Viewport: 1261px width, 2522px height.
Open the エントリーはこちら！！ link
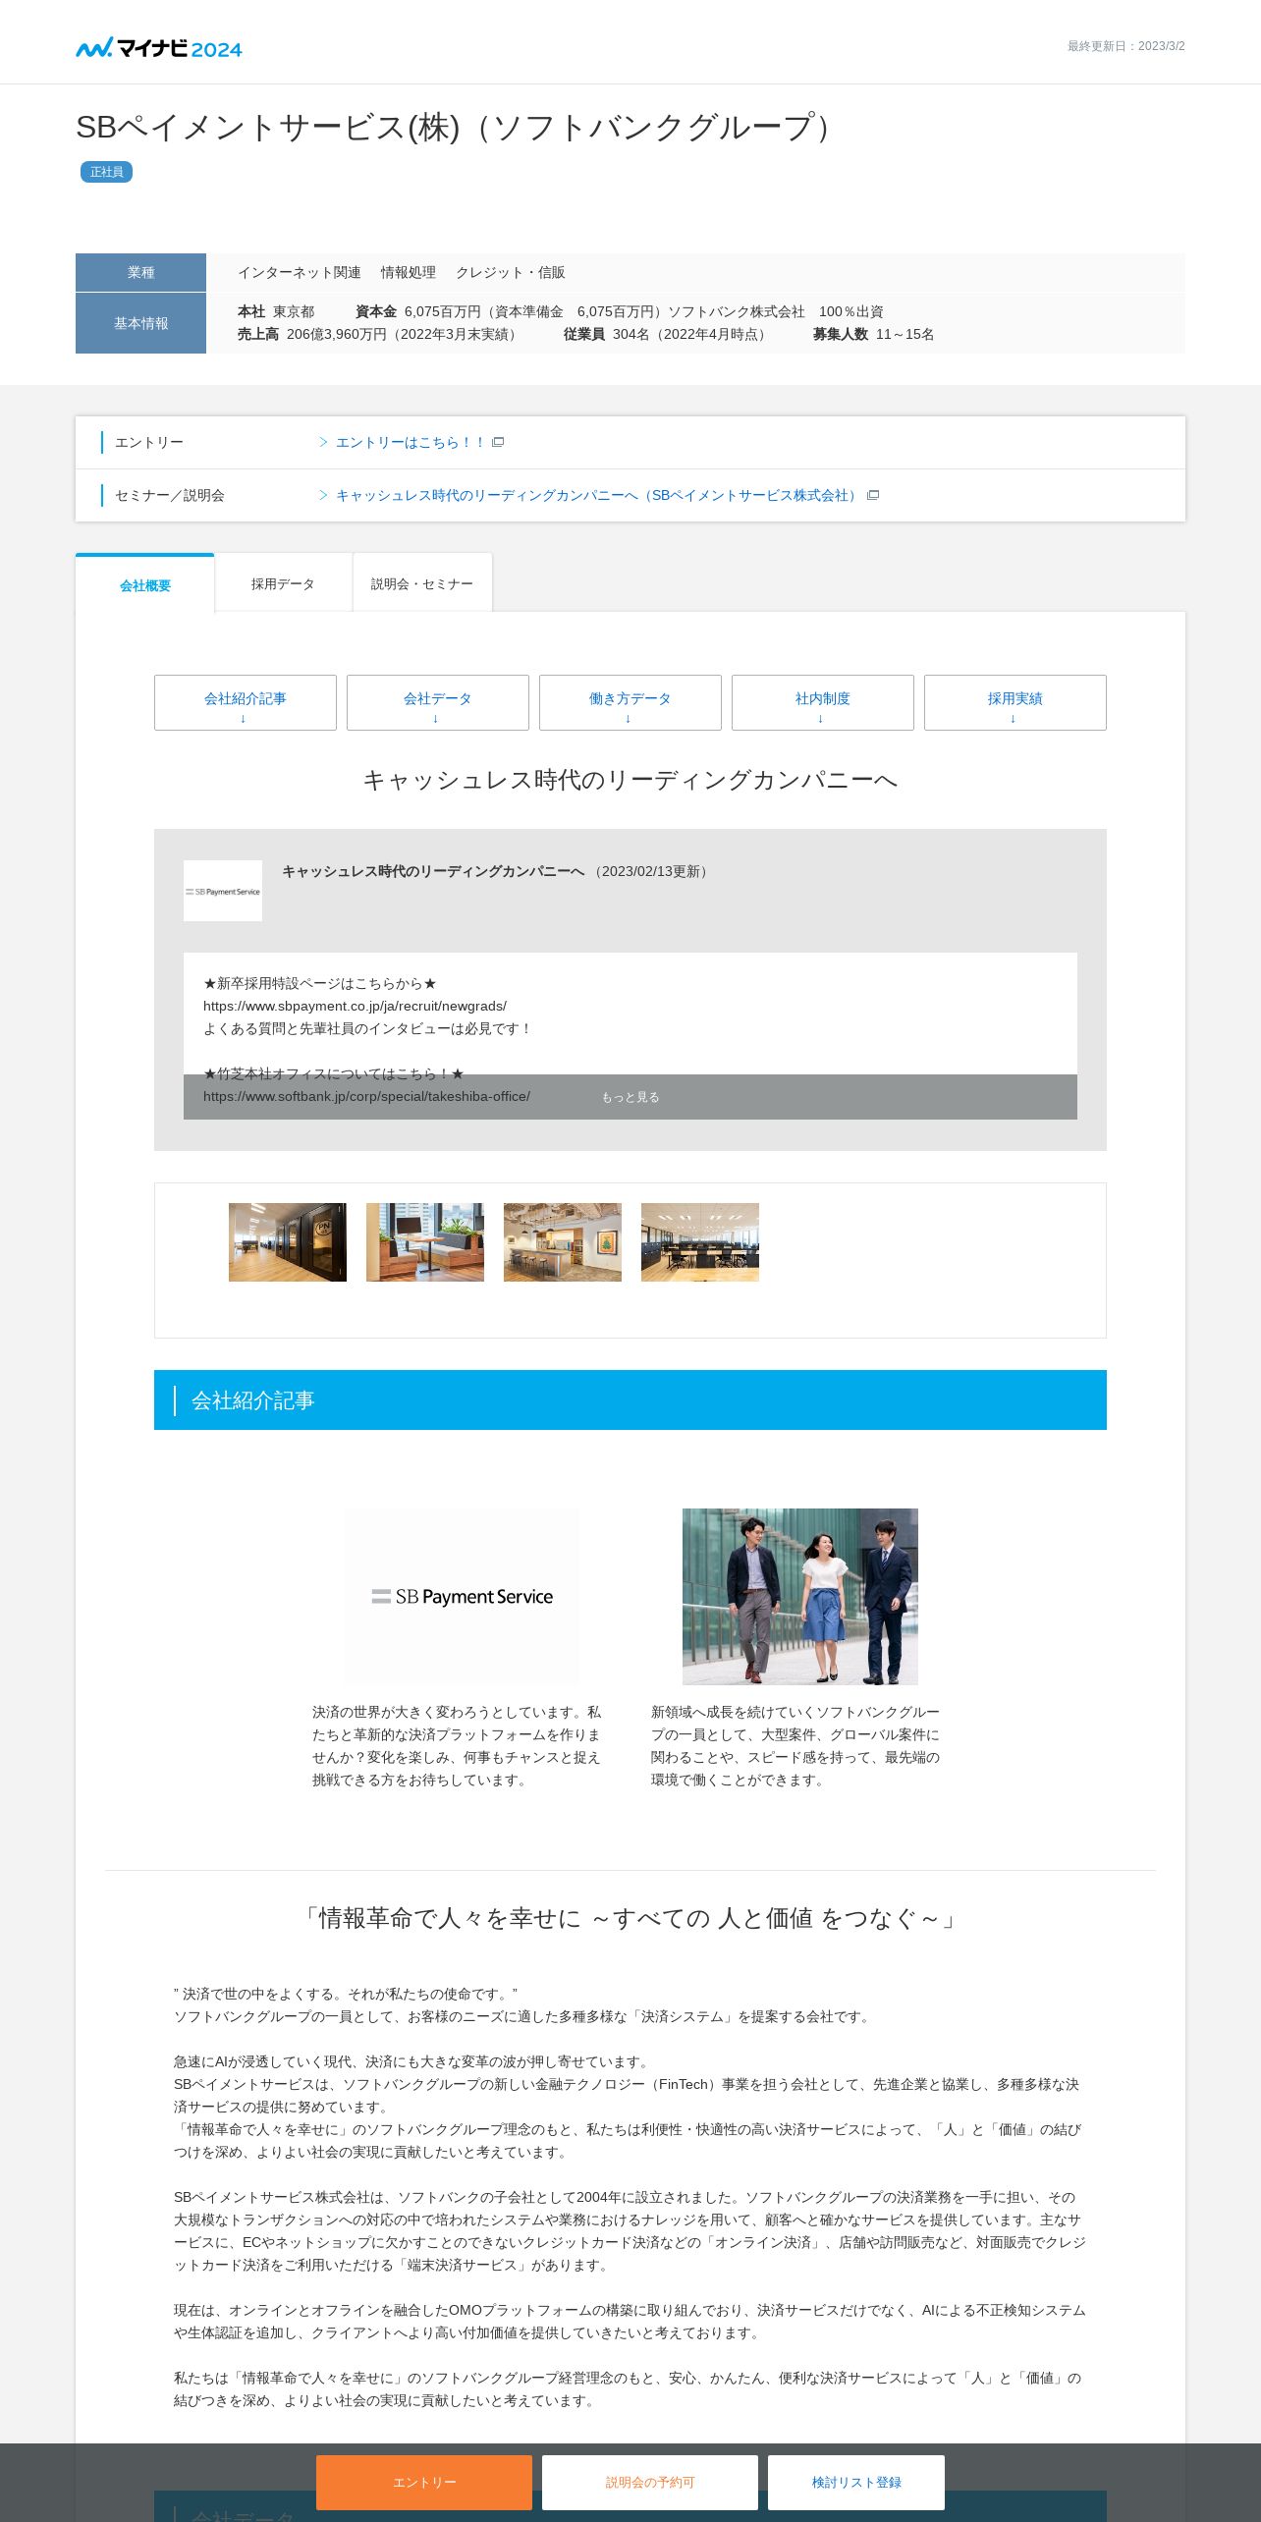click(410, 442)
